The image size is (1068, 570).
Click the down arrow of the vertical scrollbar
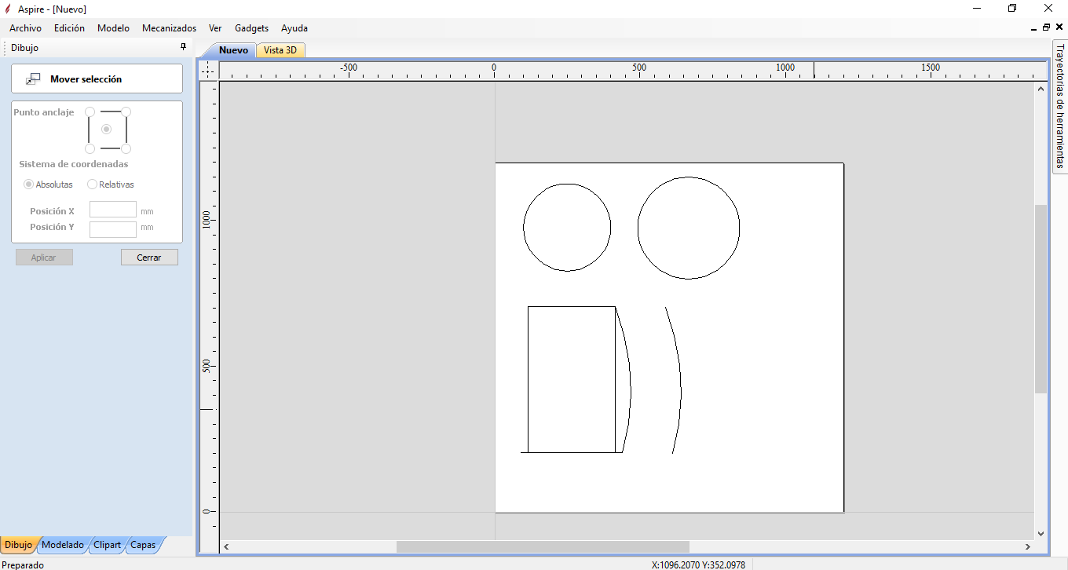coord(1041,533)
